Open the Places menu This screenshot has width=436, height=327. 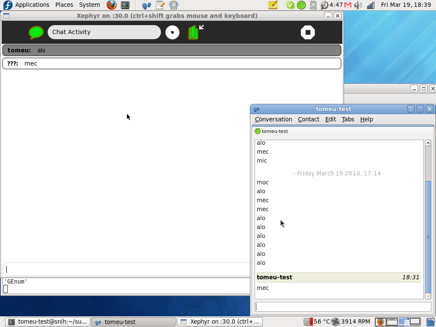[x=64, y=5]
